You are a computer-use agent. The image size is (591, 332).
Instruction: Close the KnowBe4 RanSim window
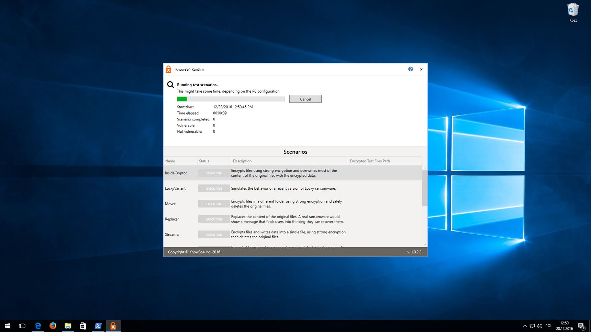(421, 70)
